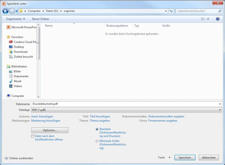This screenshot has height=165, width=225.
Task: Open the Dateityp PDF combo box
Action: pos(126,110)
